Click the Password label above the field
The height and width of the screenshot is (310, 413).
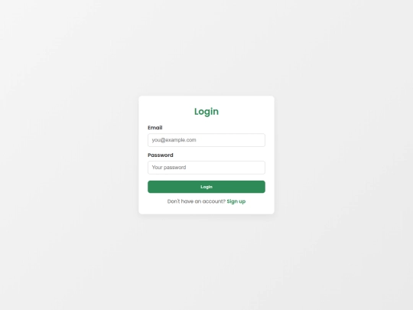click(161, 155)
